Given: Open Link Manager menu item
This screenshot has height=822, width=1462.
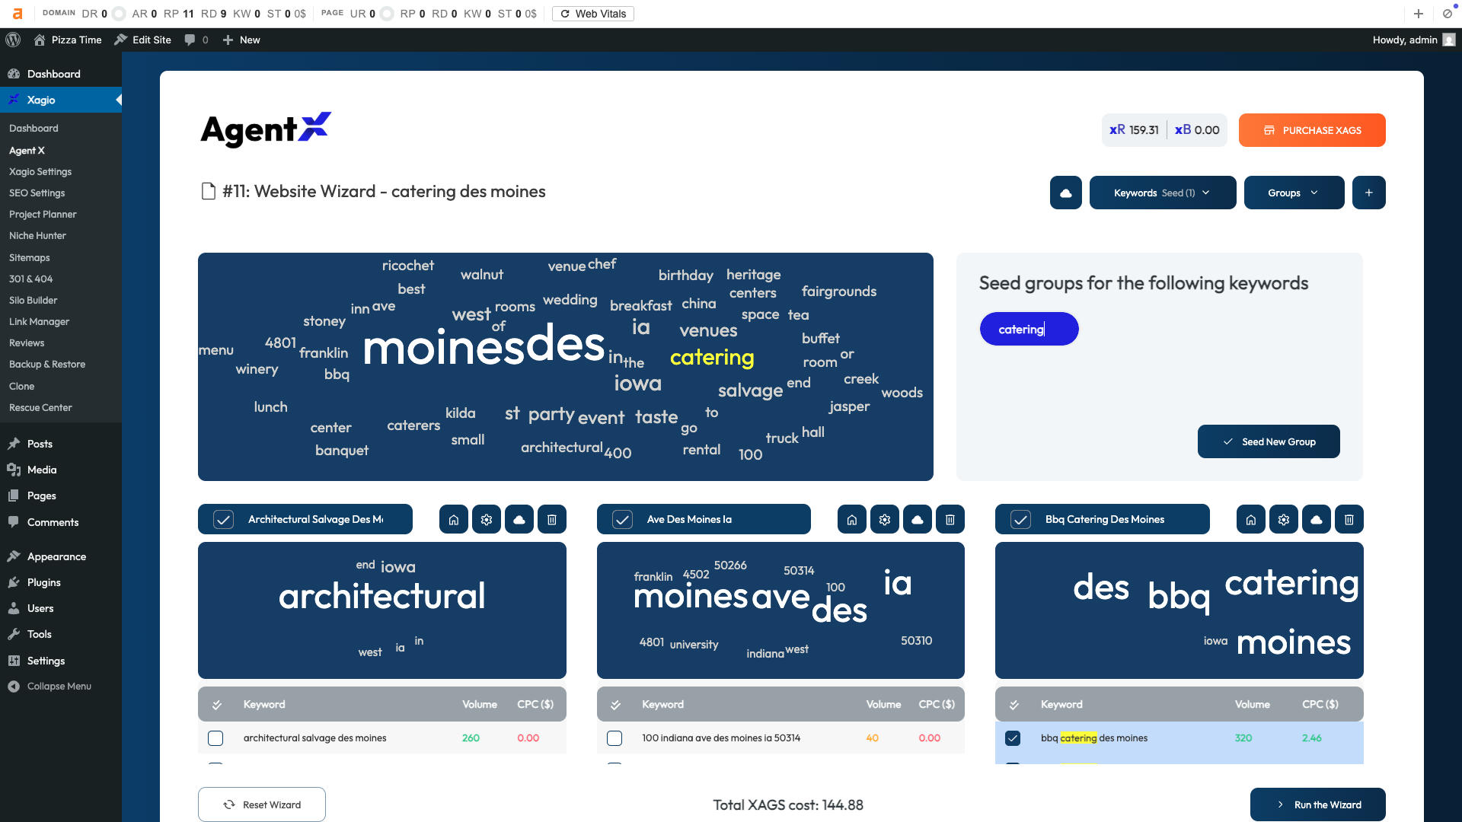Looking at the screenshot, I should (39, 322).
